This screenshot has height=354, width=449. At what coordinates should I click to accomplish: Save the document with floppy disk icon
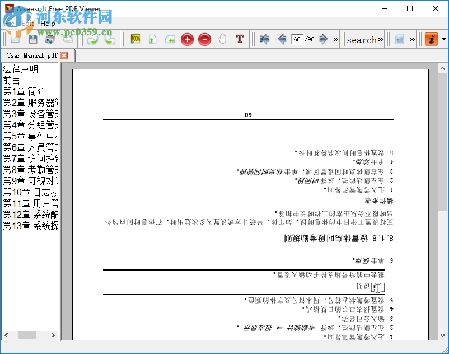(32, 39)
